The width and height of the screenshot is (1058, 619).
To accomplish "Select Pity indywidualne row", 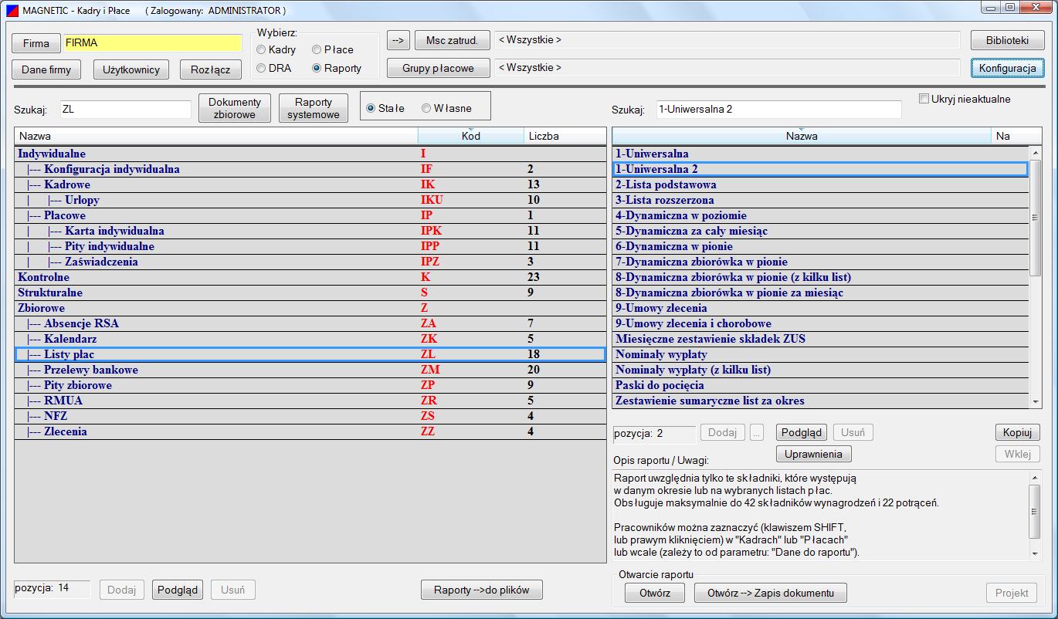I will tap(310, 246).
